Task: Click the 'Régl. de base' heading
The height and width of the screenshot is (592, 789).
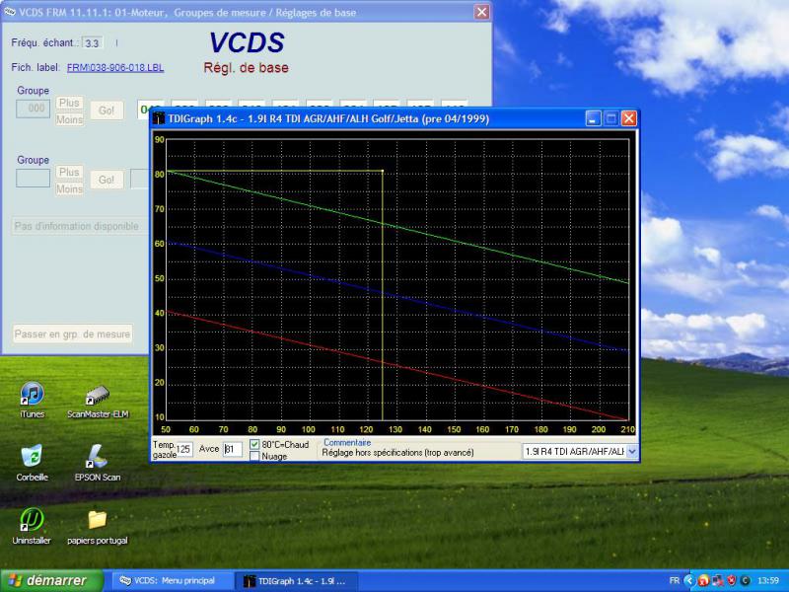Action: [246, 67]
